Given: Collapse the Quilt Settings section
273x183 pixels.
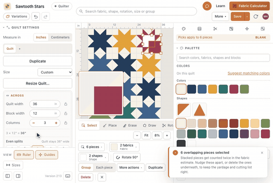Looking at the screenshot, I should tap(4, 27).
